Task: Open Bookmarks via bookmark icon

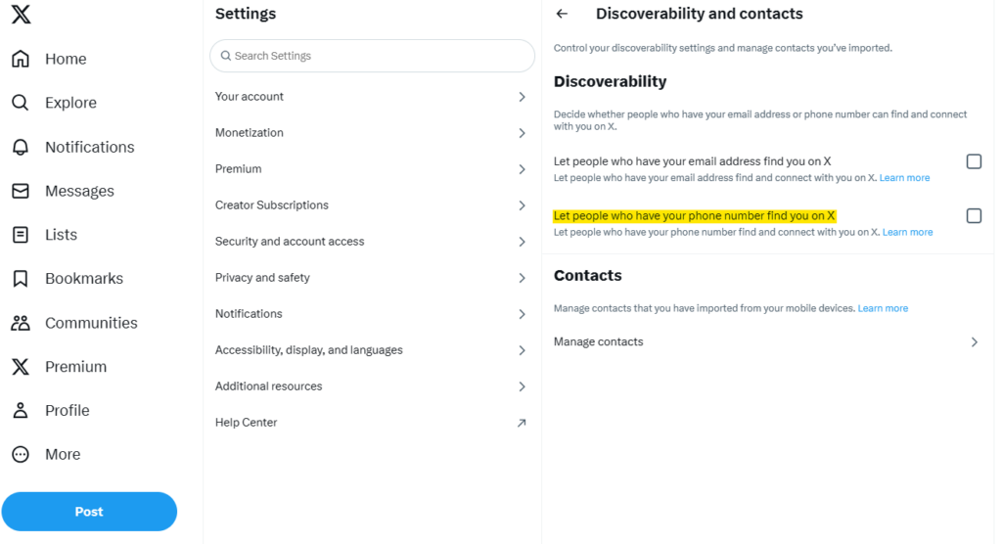Action: pos(21,279)
